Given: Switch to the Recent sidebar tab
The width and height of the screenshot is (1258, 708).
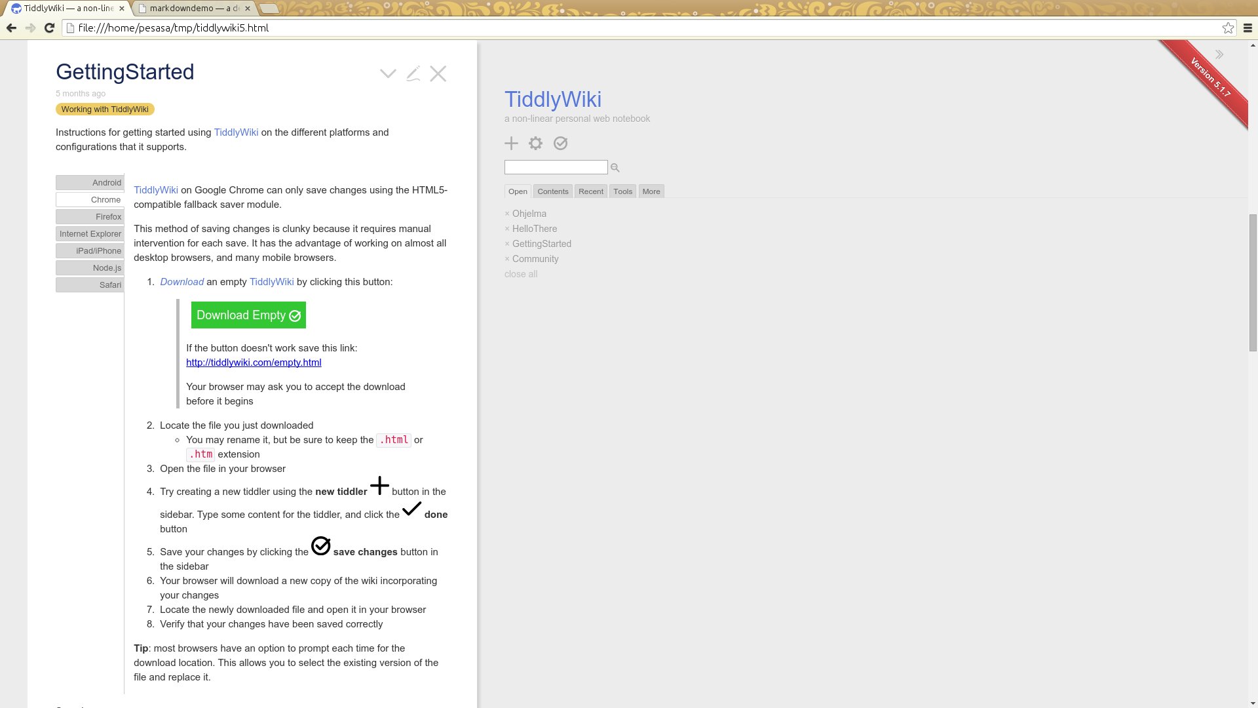Looking at the screenshot, I should (x=591, y=191).
